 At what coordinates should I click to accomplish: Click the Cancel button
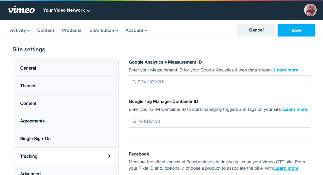[x=256, y=30]
